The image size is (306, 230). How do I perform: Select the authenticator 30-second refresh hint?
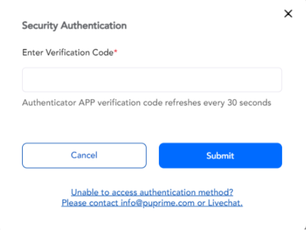(x=146, y=103)
